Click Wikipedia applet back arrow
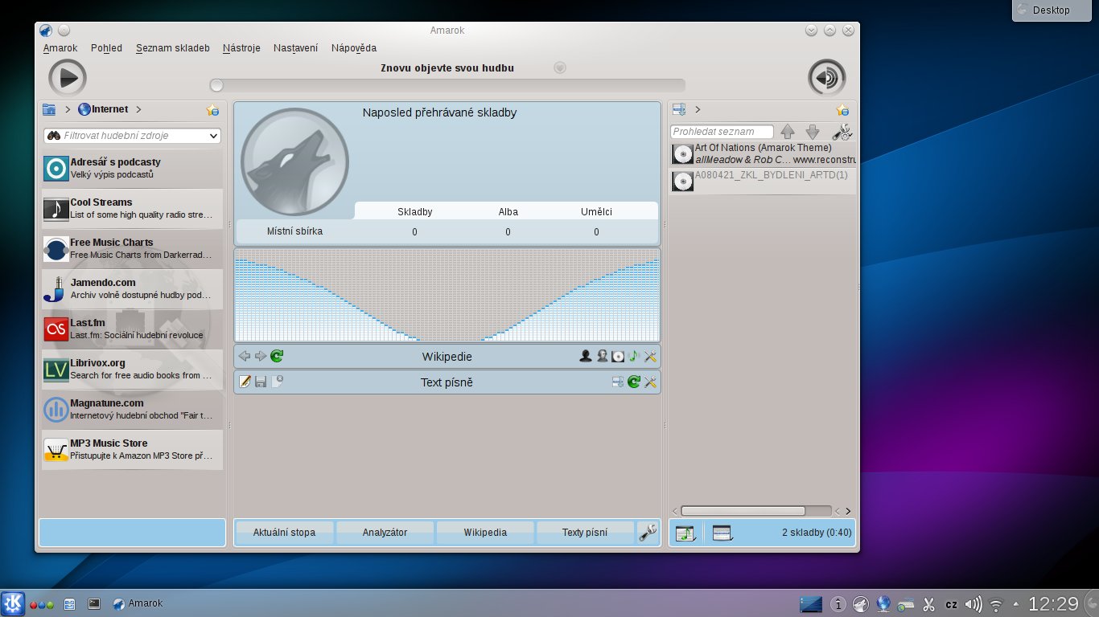This screenshot has height=617, width=1099. click(245, 357)
